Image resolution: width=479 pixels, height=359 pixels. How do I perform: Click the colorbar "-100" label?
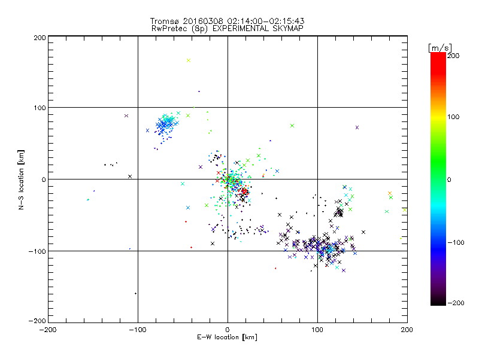tap(456, 243)
